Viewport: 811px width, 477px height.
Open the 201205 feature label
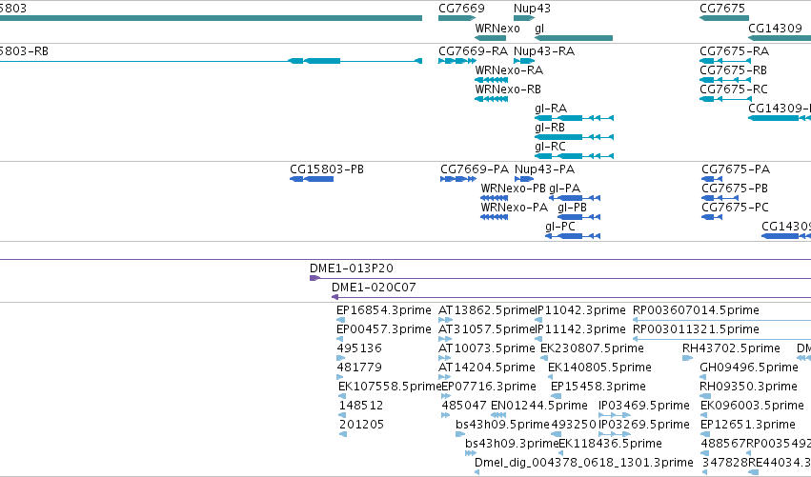[361, 426]
